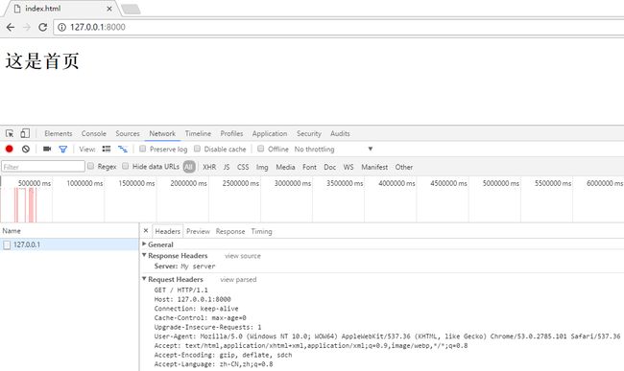This screenshot has height=371, width=624.
Task: Click the 500000 ms timeline marker
Action: pyautogui.click(x=35, y=183)
